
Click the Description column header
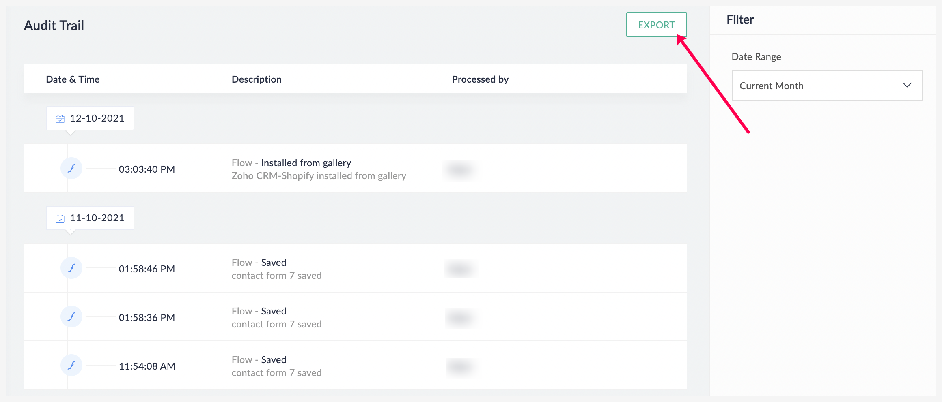tap(257, 79)
